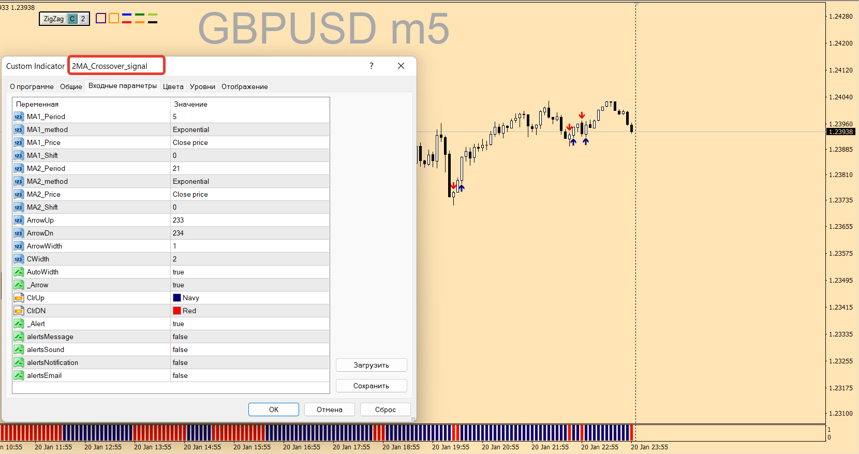Close the Custom Indicator dialog
Viewport: 859px width, 454px height.
pyautogui.click(x=401, y=66)
